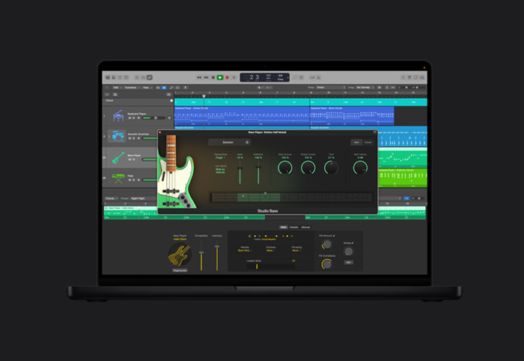524x361 pixels.
Task: Click the Indie Disco style name
Action: (x=180, y=239)
